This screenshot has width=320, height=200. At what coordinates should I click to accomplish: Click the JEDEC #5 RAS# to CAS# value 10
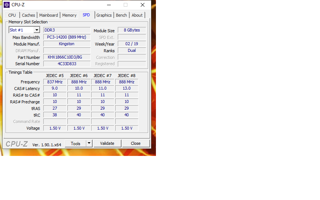tap(55, 95)
